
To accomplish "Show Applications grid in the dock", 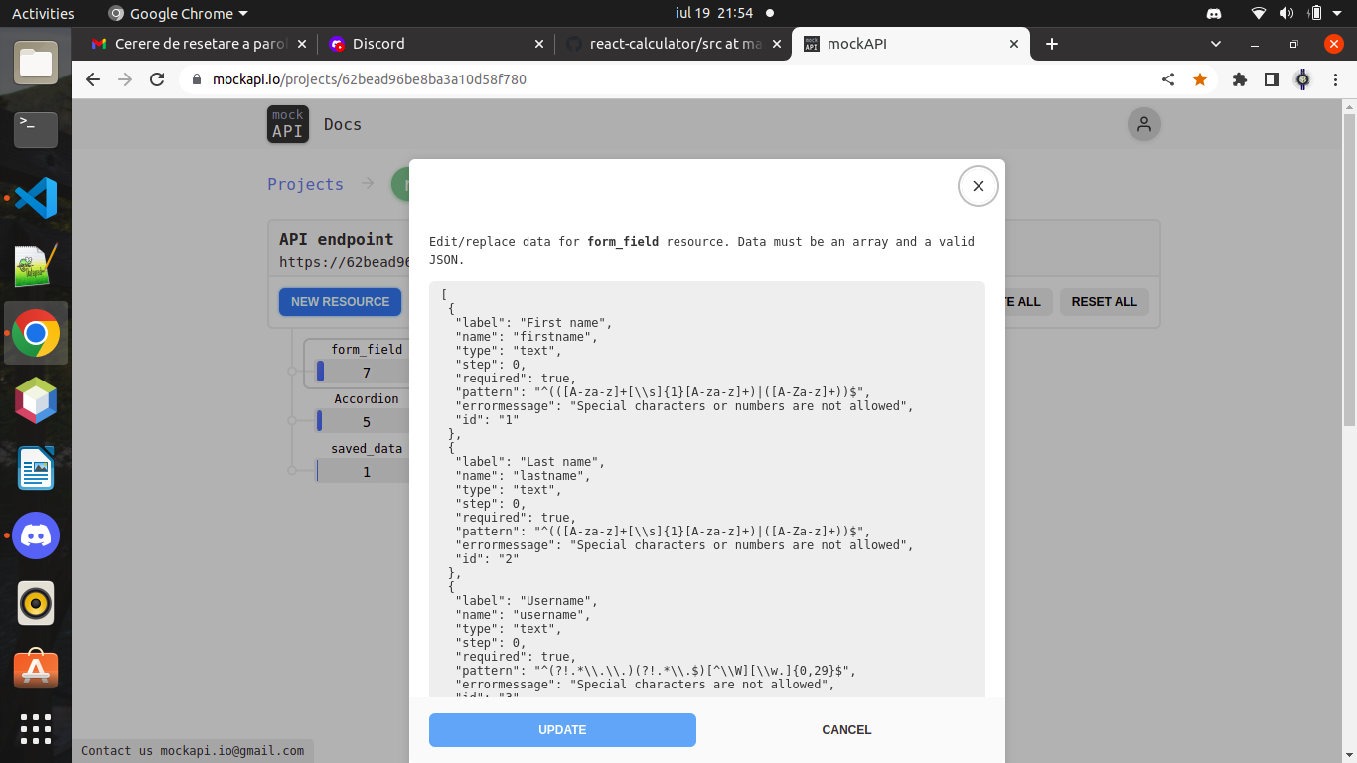I will (36, 729).
